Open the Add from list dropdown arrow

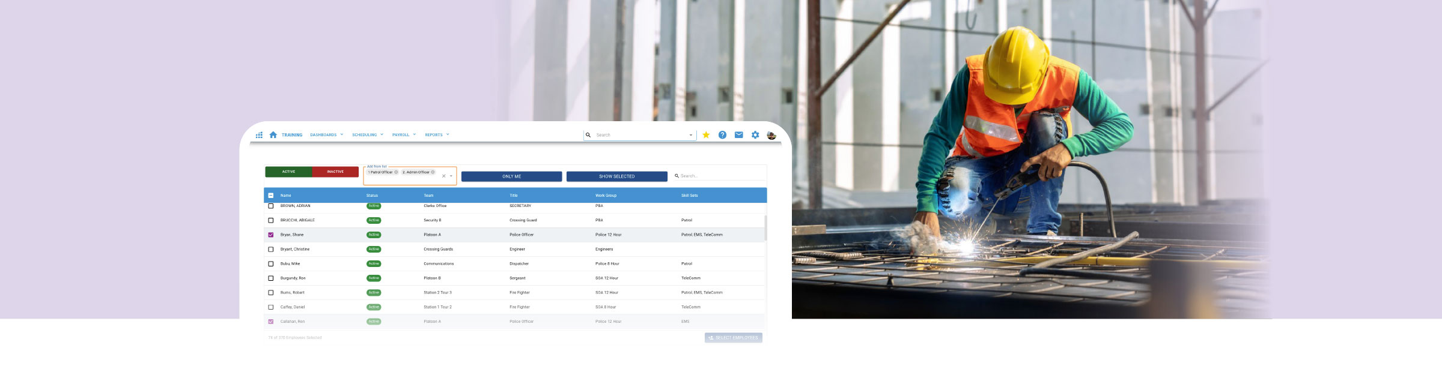[451, 176]
